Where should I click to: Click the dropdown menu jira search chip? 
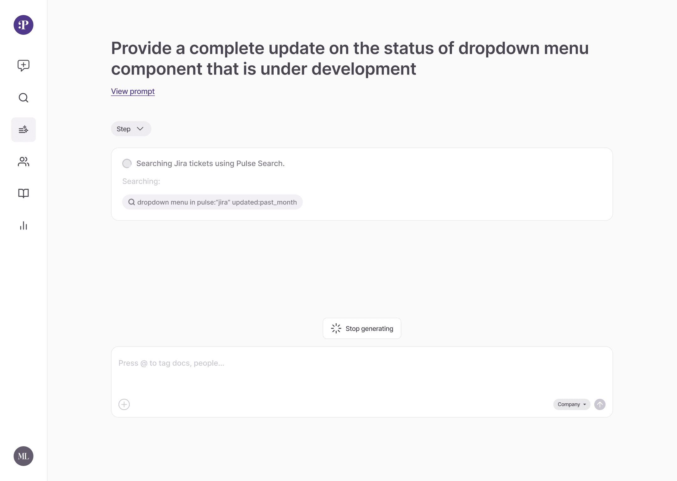click(x=212, y=202)
